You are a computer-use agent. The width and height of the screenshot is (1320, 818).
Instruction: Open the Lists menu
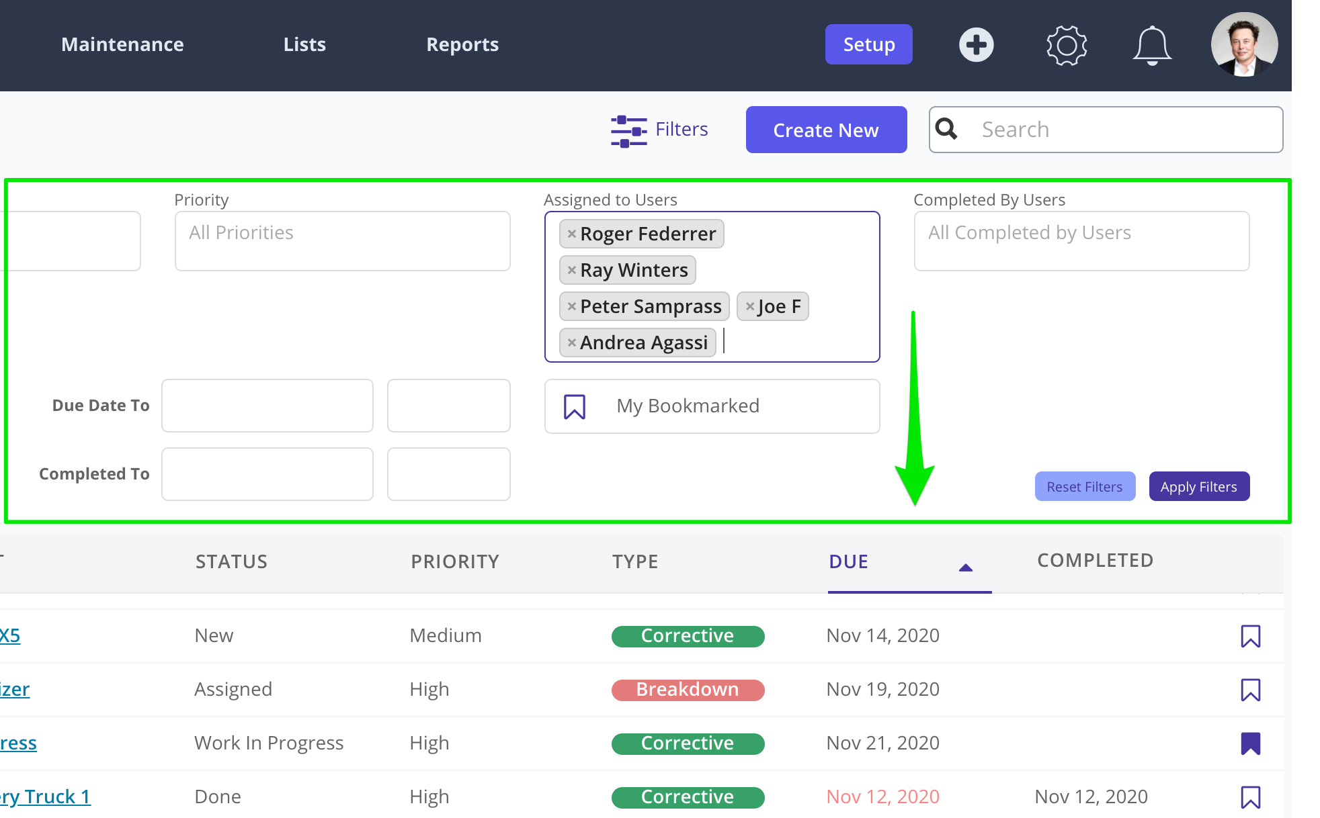point(304,44)
